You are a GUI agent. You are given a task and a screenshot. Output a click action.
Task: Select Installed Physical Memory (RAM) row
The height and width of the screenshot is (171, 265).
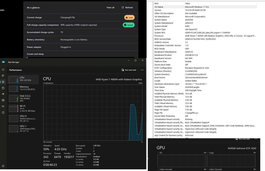point(205,93)
